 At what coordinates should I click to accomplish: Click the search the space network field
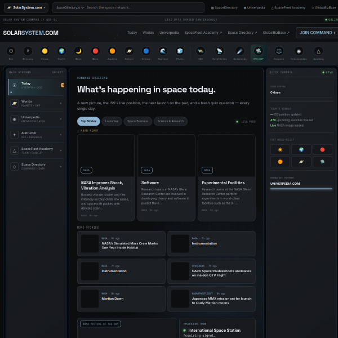pyautogui.click(x=144, y=8)
